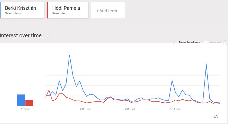Click the + Add term button
The width and height of the screenshot is (228, 124).
point(108,11)
